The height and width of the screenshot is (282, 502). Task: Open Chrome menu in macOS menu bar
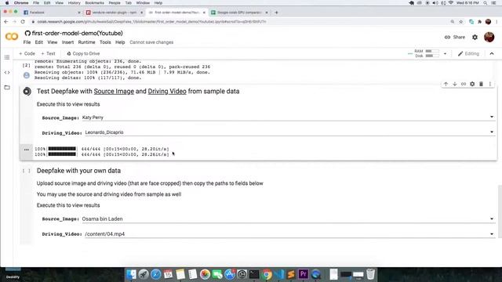21,3
